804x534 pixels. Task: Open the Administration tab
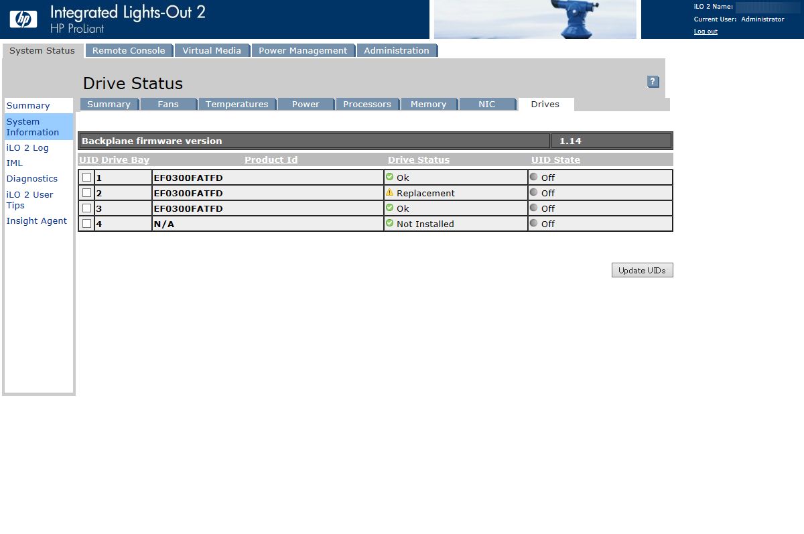(397, 50)
